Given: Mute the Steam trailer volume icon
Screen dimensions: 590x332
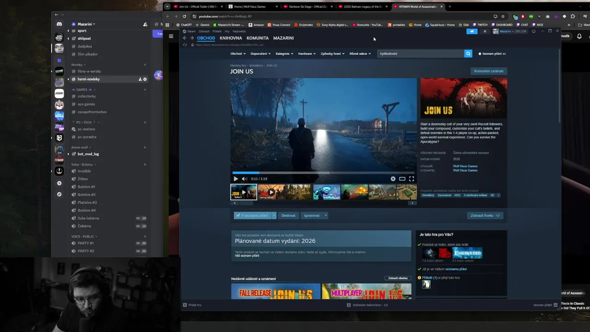Looking at the screenshot, I should pos(244,179).
